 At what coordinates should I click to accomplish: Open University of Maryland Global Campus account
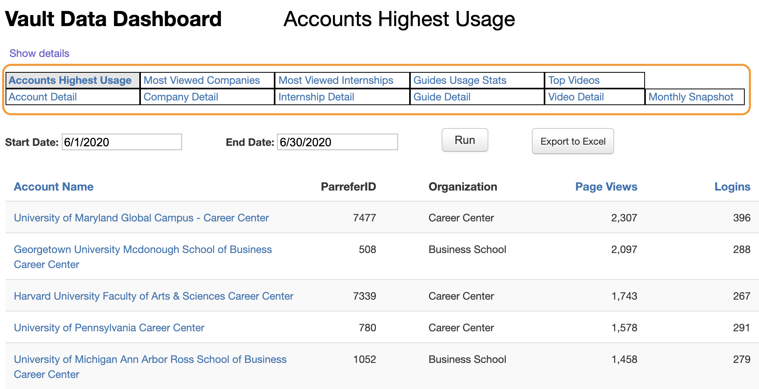click(x=141, y=218)
